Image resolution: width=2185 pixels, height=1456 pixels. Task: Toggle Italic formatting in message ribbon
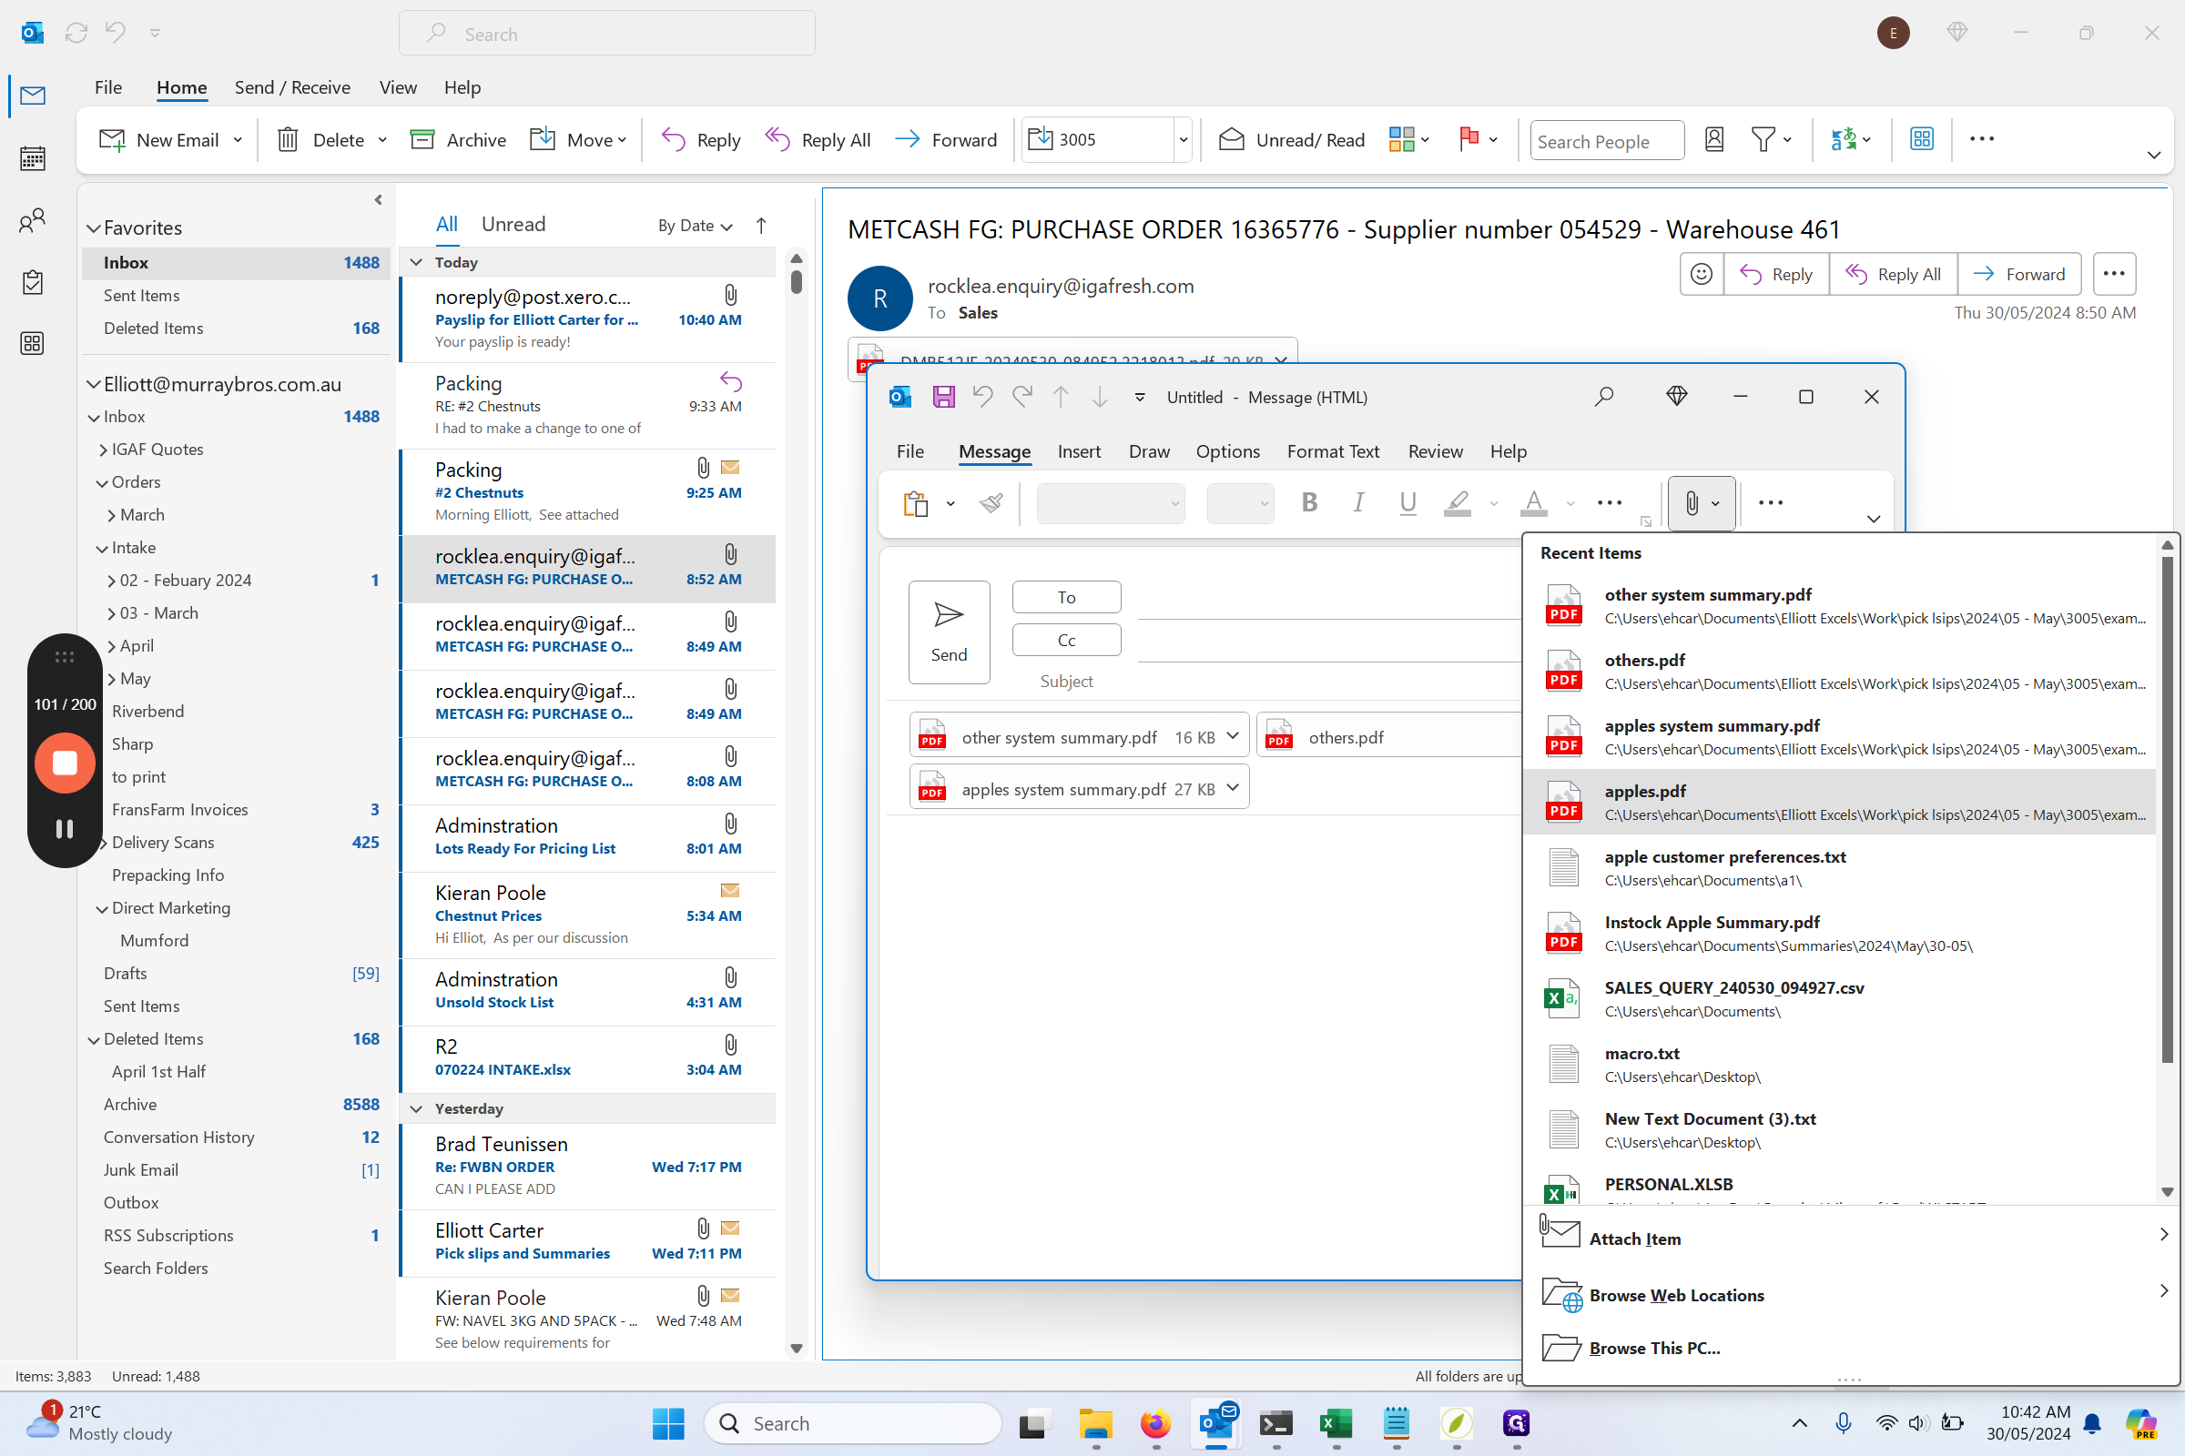pos(1358,503)
